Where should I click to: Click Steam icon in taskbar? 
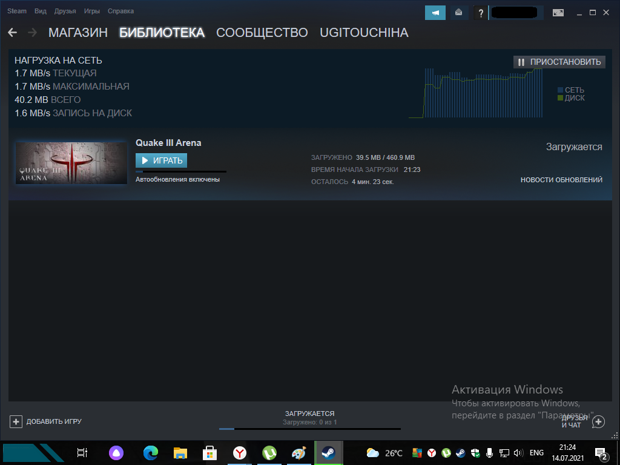pos(328,453)
